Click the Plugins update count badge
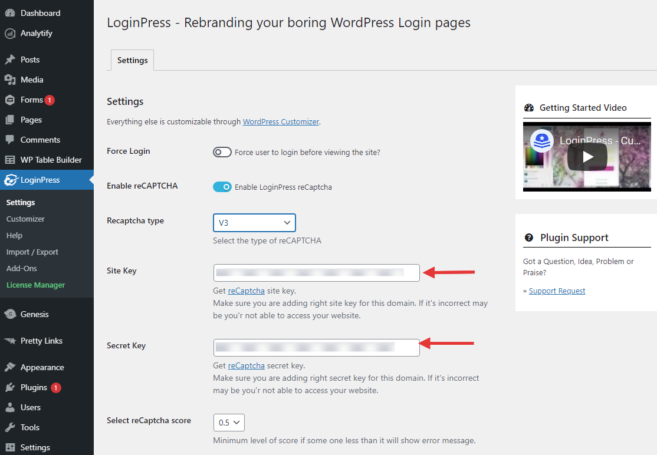Image resolution: width=657 pixels, height=455 pixels. tap(55, 388)
